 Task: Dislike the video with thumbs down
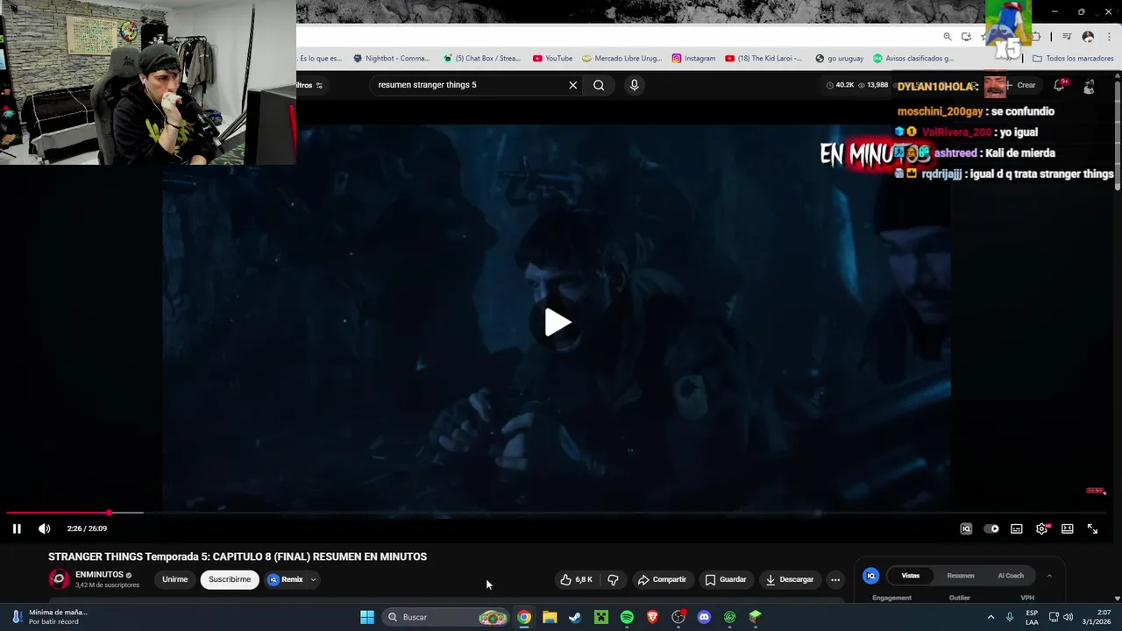613,579
